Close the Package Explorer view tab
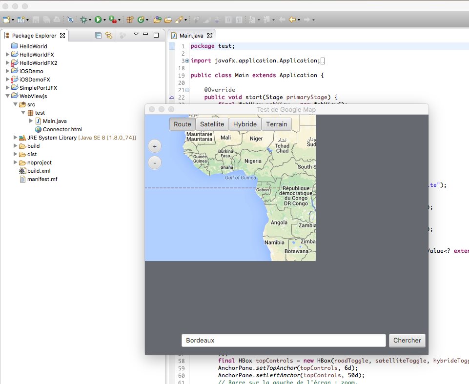 pyautogui.click(x=62, y=36)
